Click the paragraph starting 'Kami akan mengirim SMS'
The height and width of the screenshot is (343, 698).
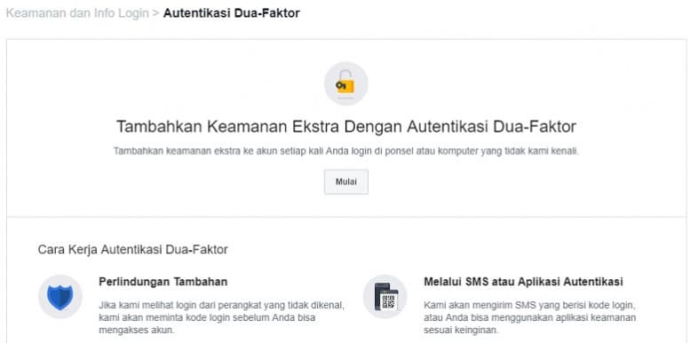530,318
